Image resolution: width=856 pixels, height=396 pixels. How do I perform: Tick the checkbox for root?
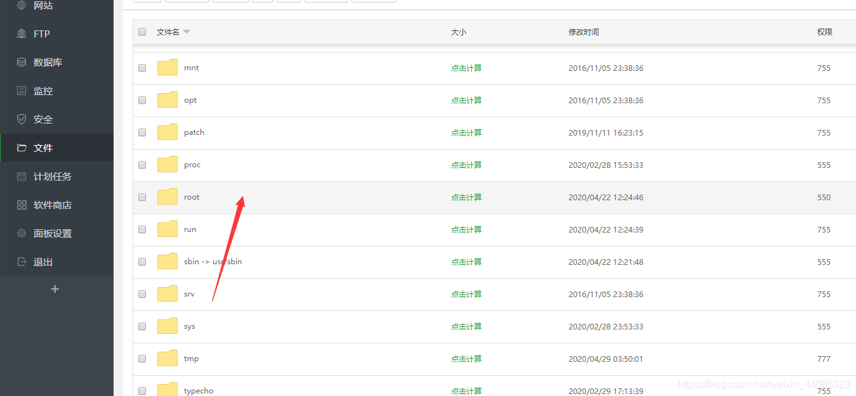coord(142,197)
